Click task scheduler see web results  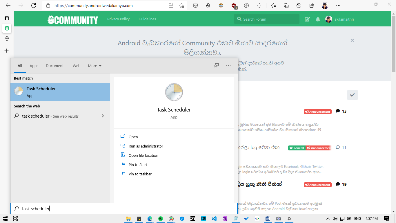60,116
